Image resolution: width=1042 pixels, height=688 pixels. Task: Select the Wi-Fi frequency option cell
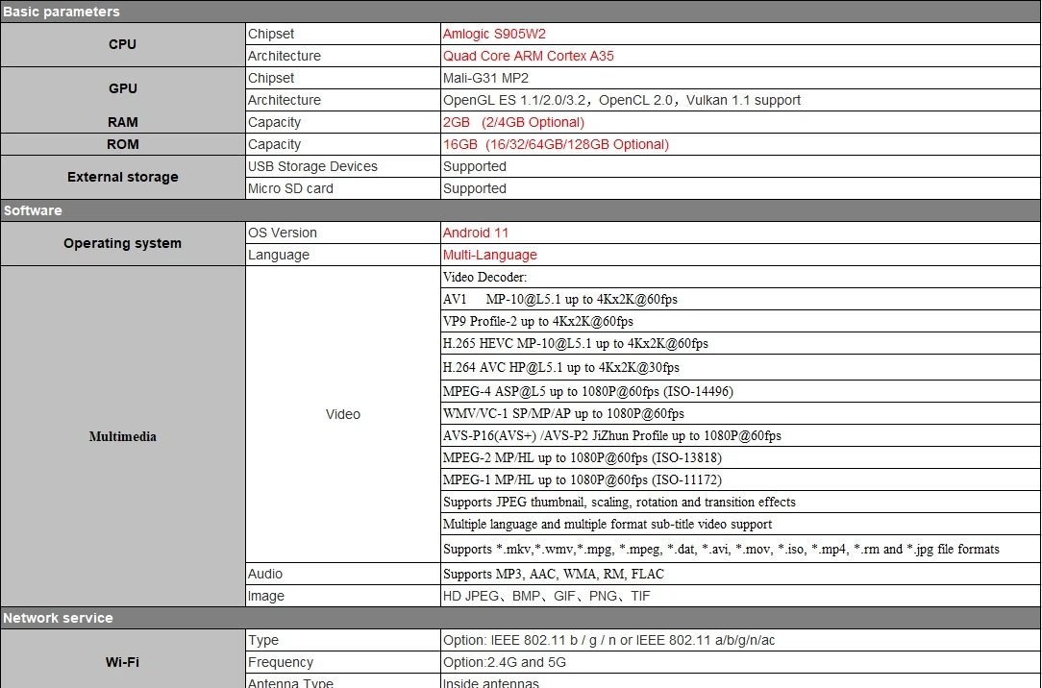click(504, 662)
